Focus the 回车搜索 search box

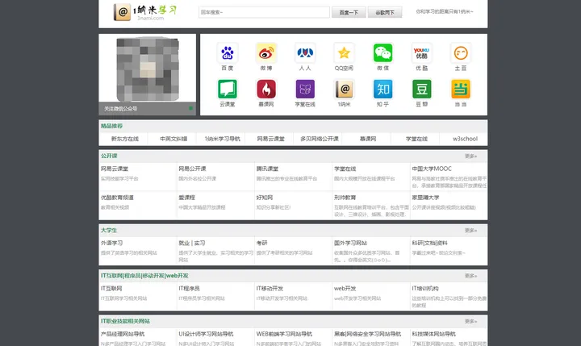tap(264, 12)
